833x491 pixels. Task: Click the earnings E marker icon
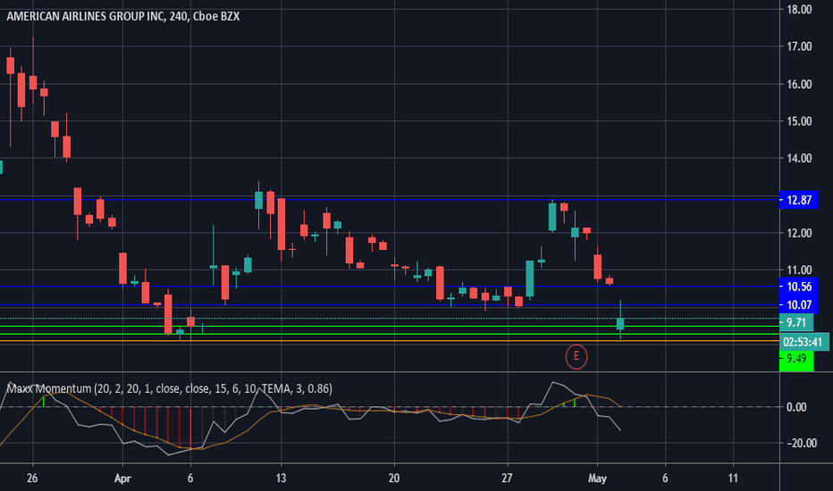coord(576,357)
